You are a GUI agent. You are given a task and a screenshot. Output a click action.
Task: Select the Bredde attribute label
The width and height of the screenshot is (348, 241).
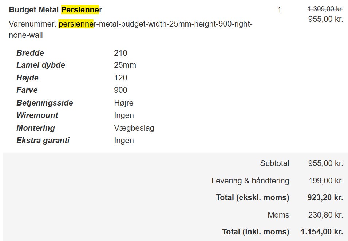click(x=30, y=53)
